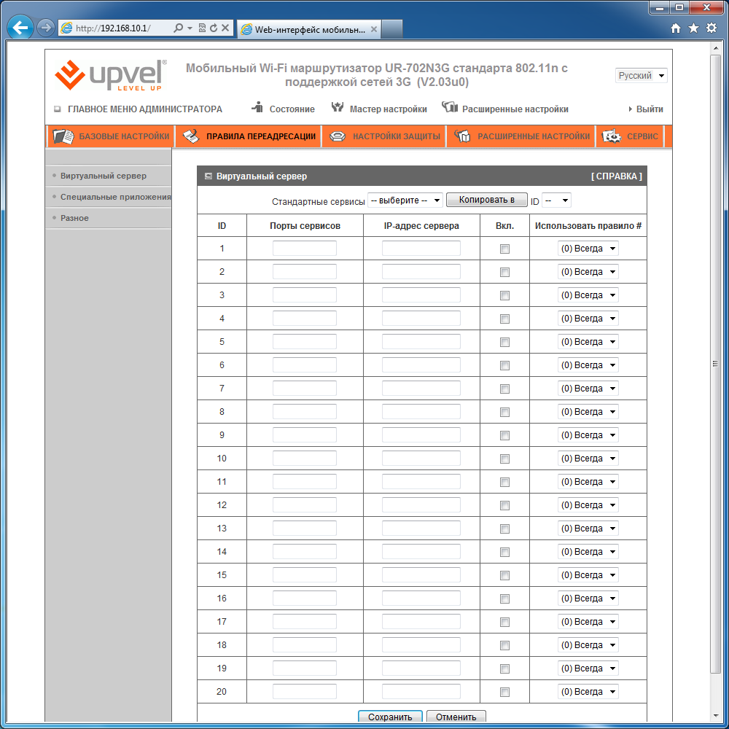Open rule dropdown for row 20
Screen dimensions: 729x729
coord(588,692)
